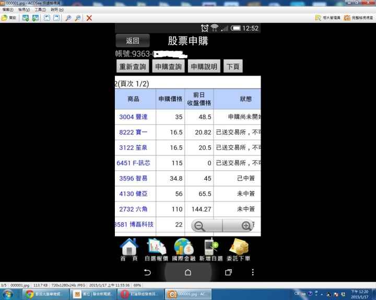Screen dimensions: 376x300
Task: Click the 69% zoom value in status bar
Action: point(137,285)
